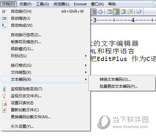156x136 pixels.
Task: Open the 工具(G) menu
Action: click(42, 4)
